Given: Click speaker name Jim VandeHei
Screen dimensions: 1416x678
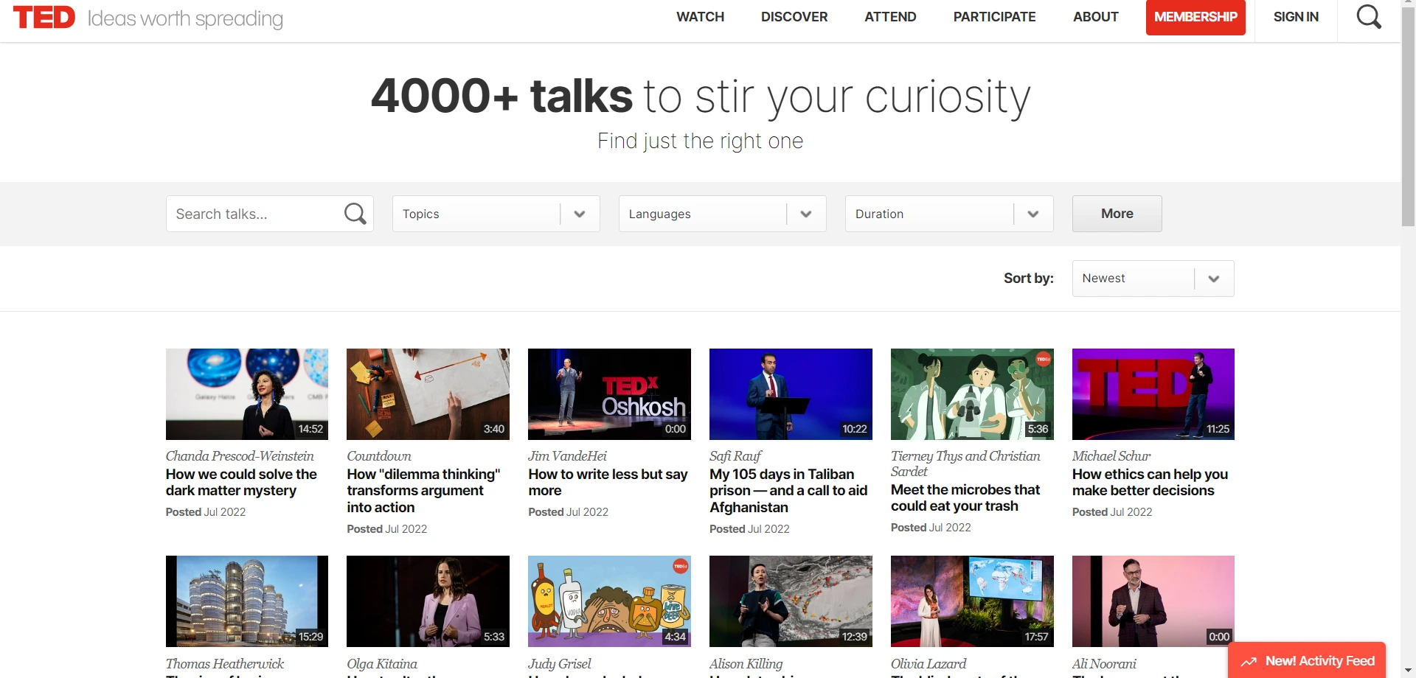Looking at the screenshot, I should [x=567, y=456].
